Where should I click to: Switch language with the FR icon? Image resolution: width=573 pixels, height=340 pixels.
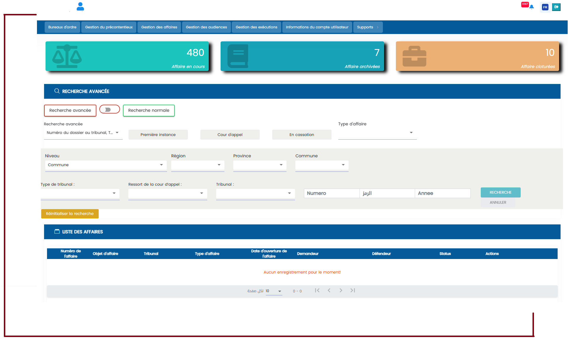pyautogui.click(x=545, y=7)
